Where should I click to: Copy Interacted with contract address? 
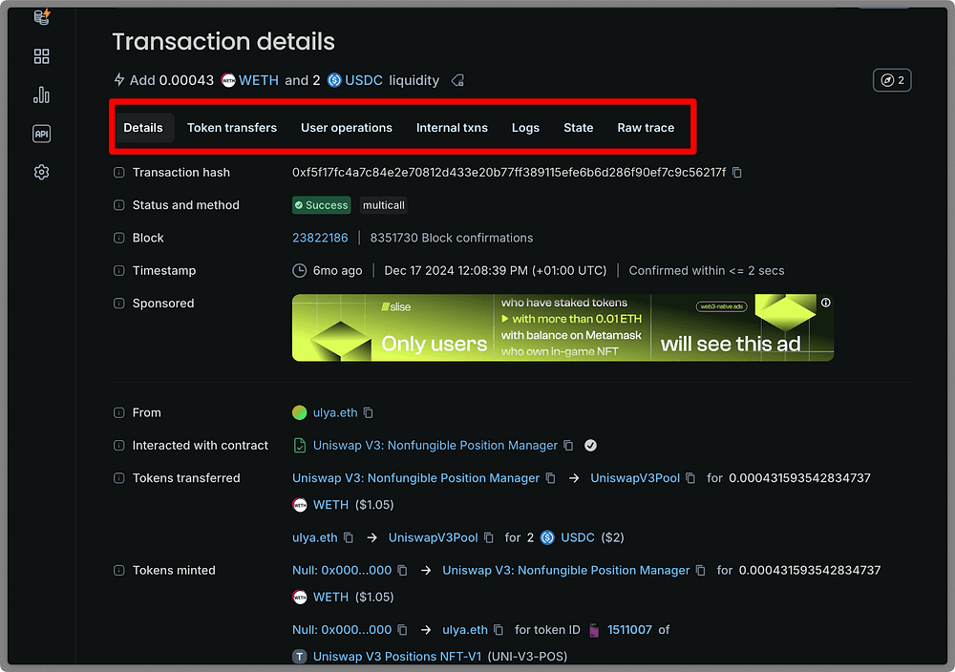[568, 446]
